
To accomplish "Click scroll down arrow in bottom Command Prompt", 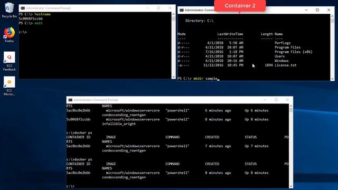I will pos(291,186).
